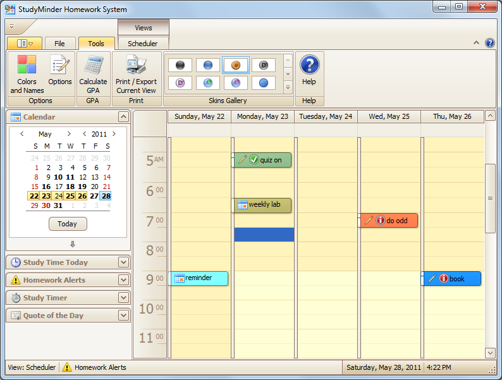The image size is (502, 380).
Task: Go to previous month arrow
Action: click(x=21, y=134)
